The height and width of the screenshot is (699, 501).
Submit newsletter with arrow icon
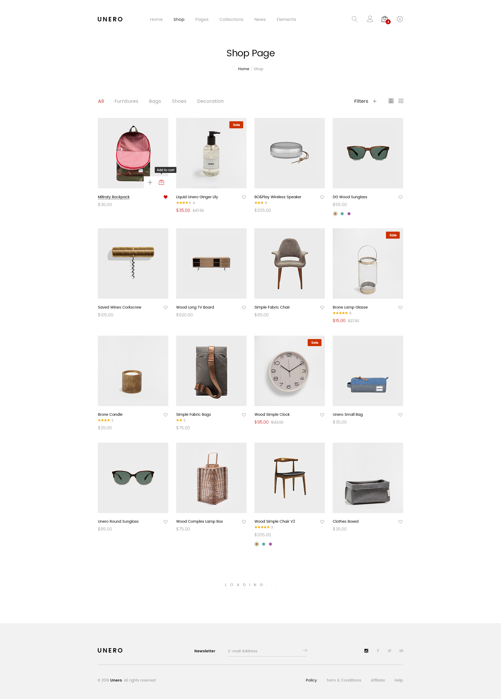(x=305, y=650)
